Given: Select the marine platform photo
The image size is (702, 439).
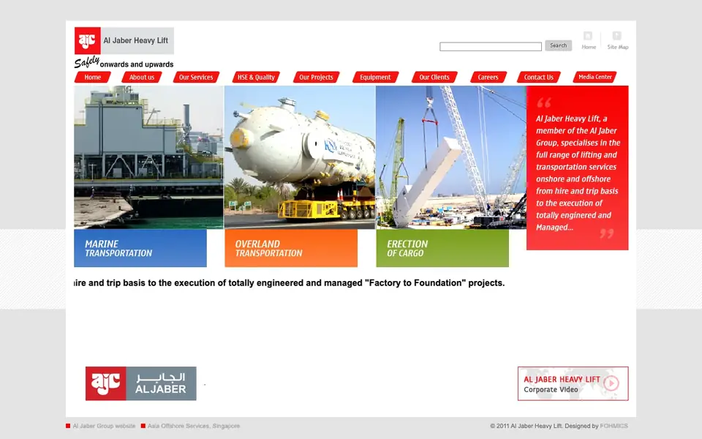Looking at the screenshot, I should (148, 157).
